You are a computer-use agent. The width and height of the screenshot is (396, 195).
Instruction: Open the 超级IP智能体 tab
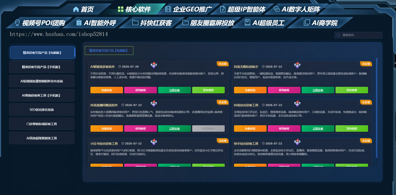[242, 9]
